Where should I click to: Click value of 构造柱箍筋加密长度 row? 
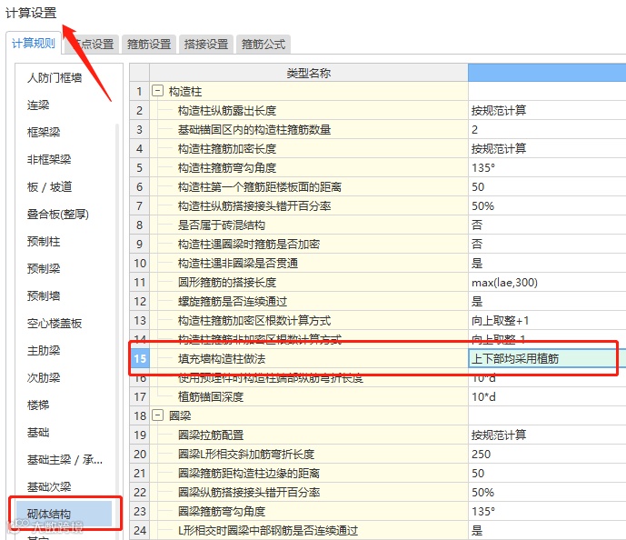[547, 148]
